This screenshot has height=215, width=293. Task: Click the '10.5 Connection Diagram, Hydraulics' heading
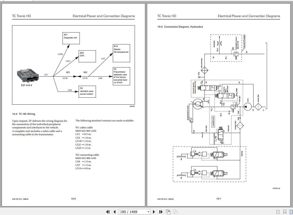tap(180, 27)
